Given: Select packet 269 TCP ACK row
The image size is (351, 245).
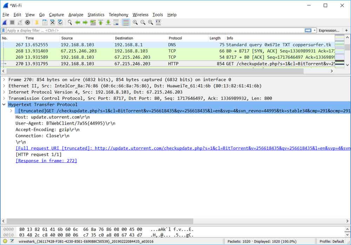Looking at the screenshot, I should [x=167, y=57].
